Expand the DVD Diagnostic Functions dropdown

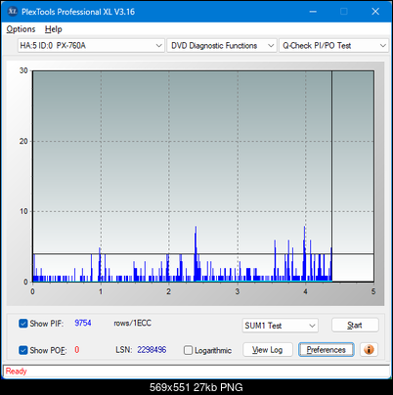tap(222, 45)
